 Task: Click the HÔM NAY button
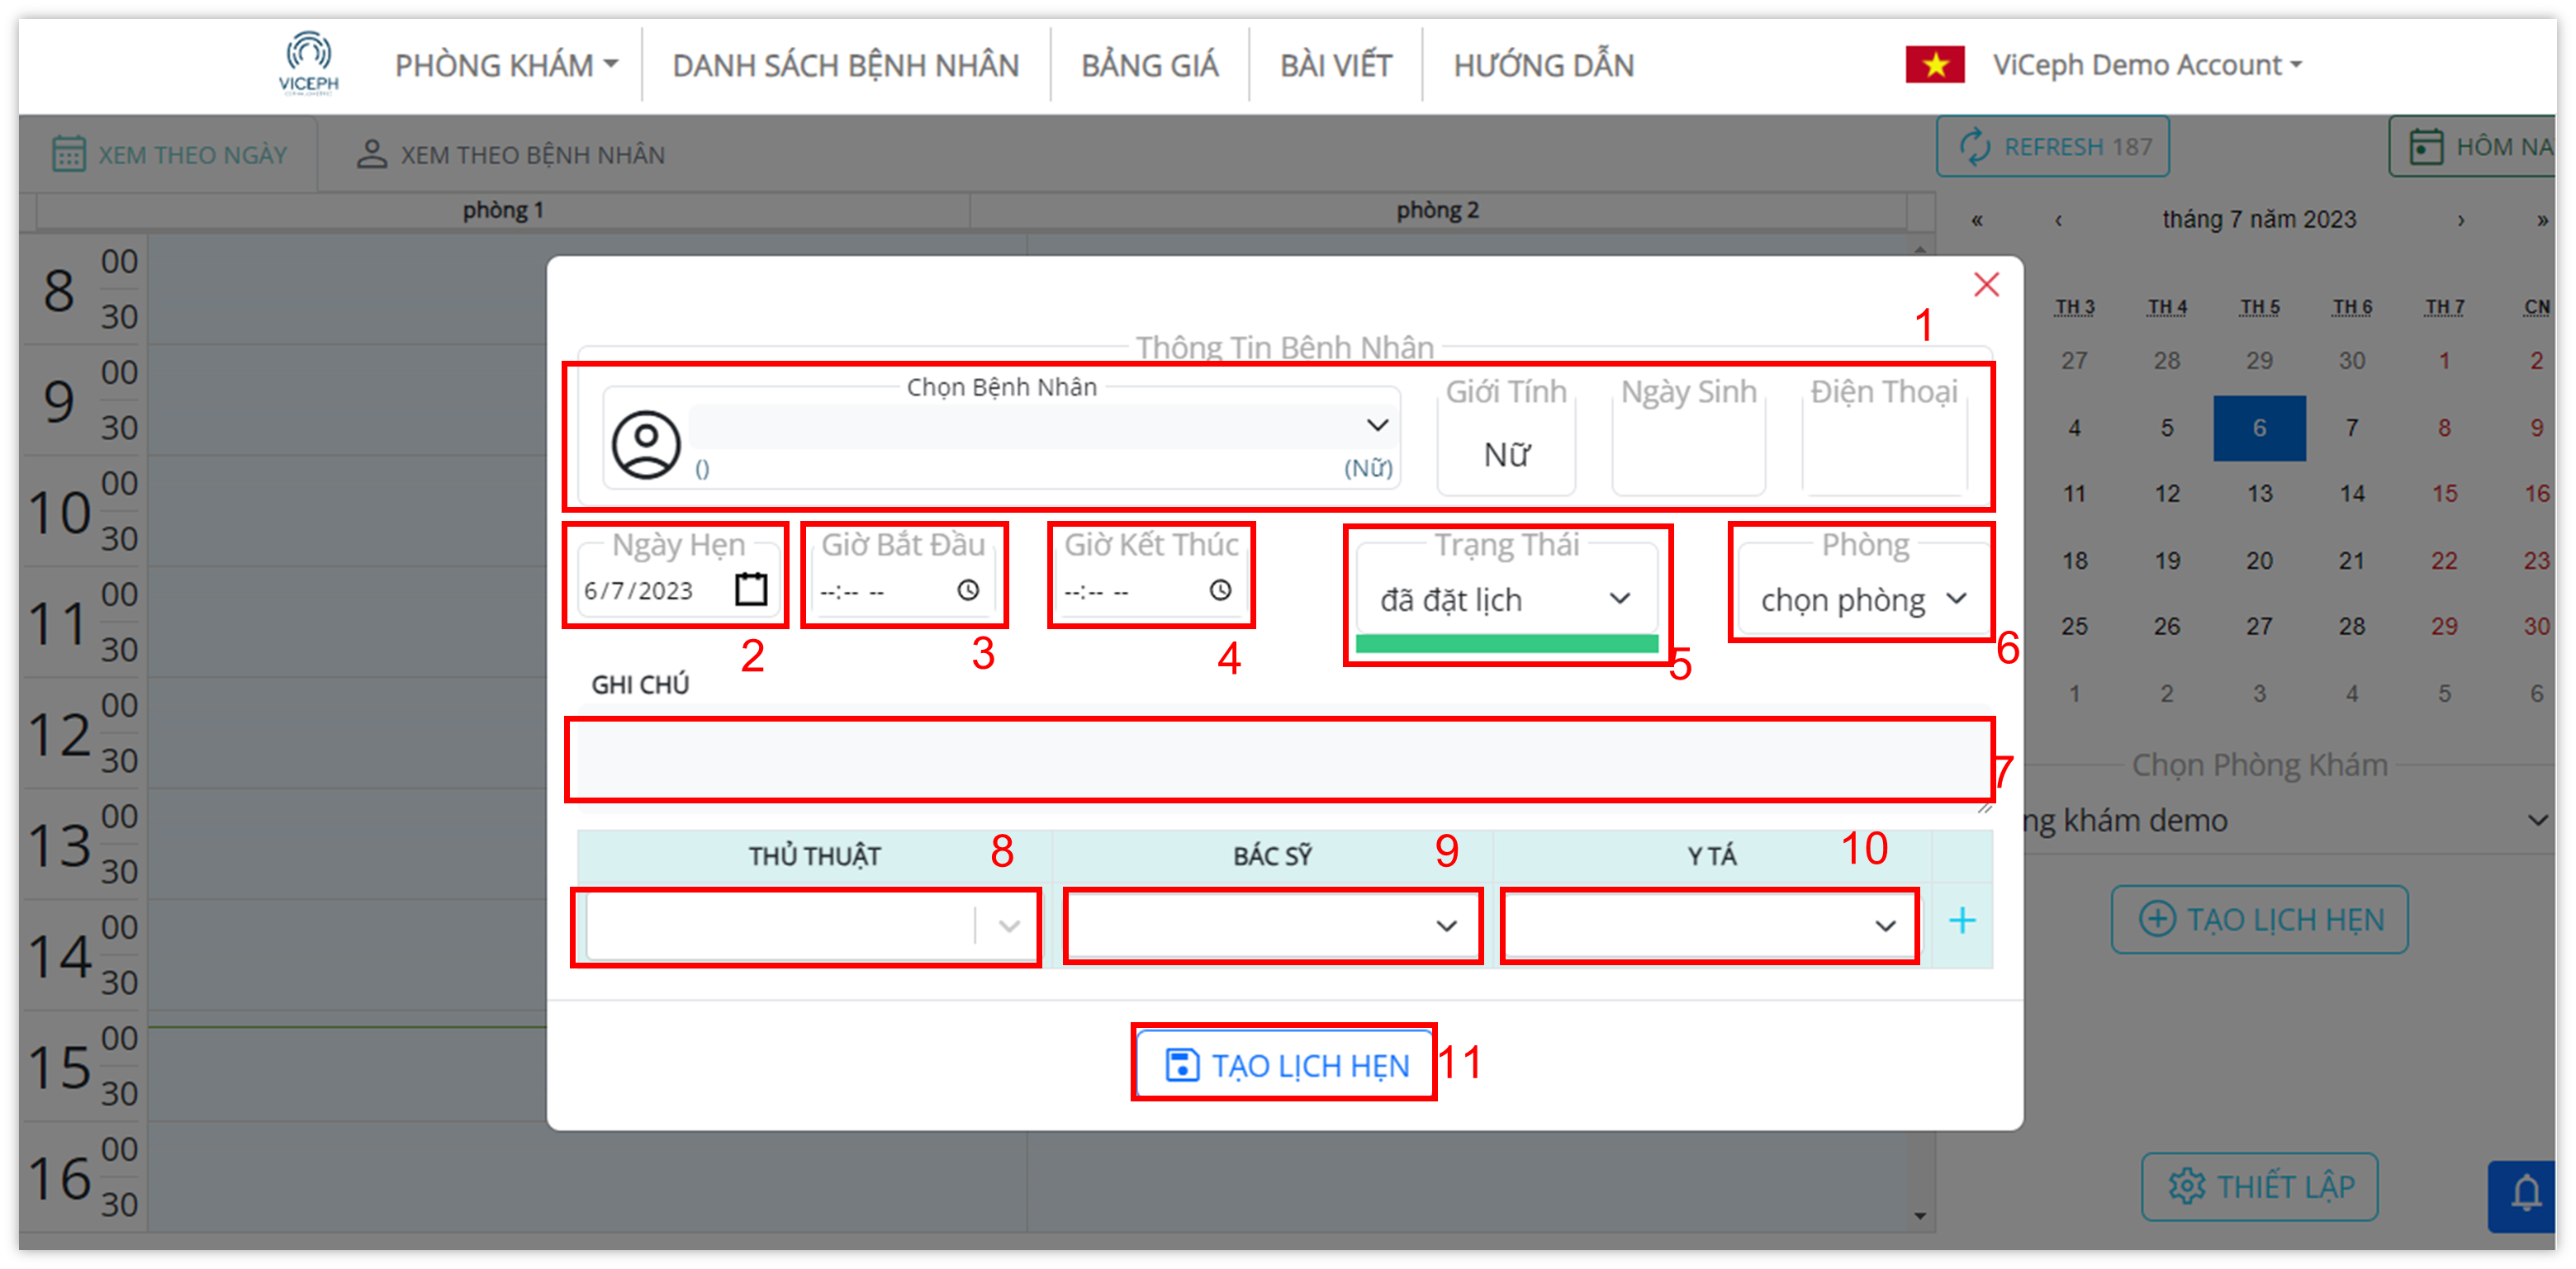(x=2473, y=147)
